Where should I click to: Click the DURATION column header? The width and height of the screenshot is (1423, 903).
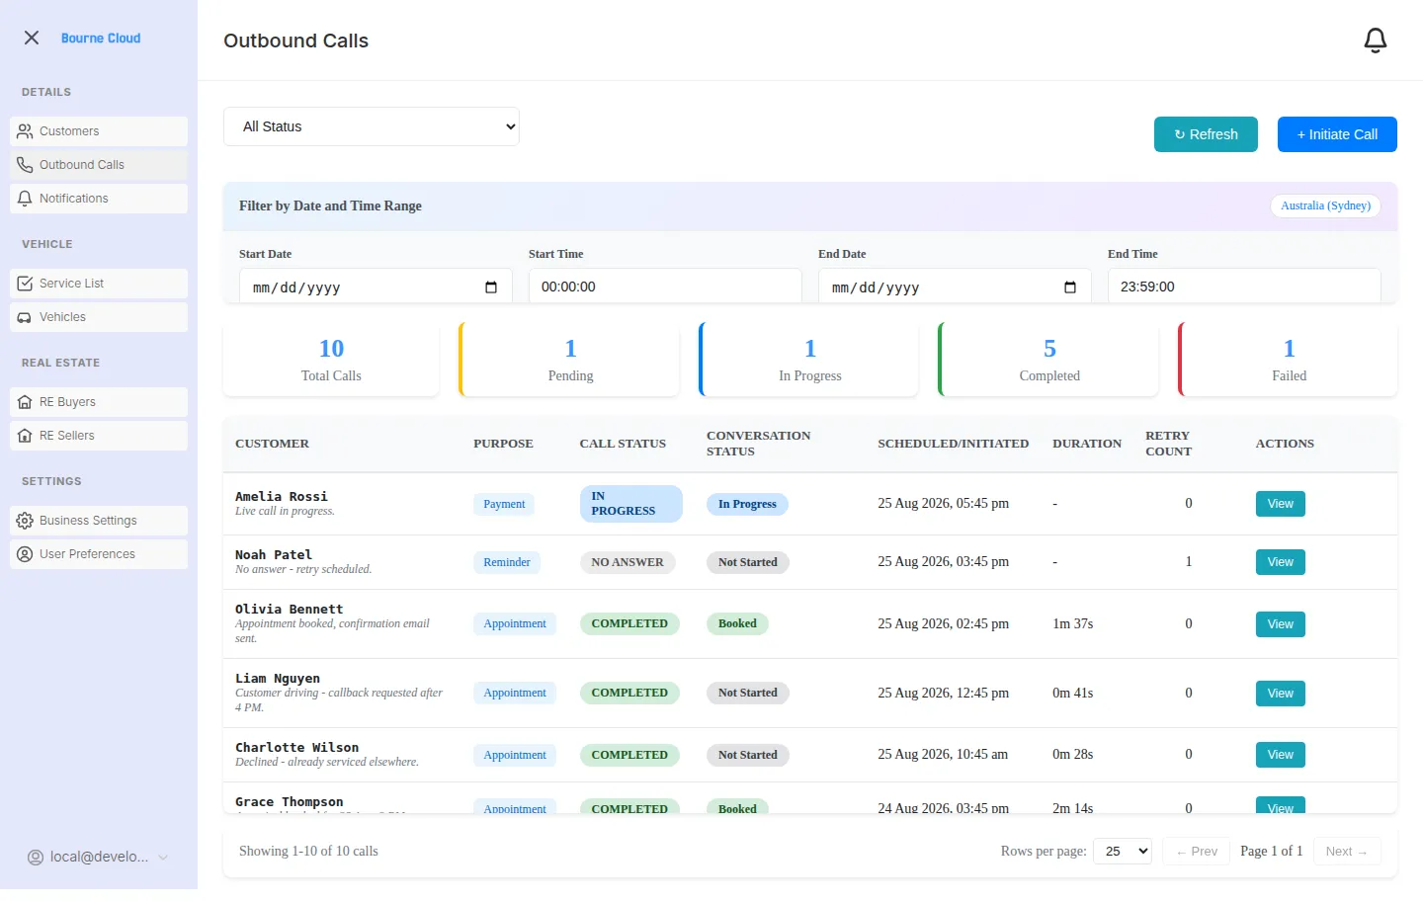click(1087, 444)
